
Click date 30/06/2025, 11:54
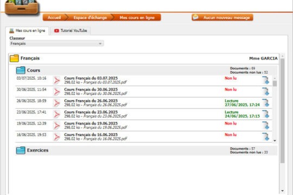(x=31, y=89)
